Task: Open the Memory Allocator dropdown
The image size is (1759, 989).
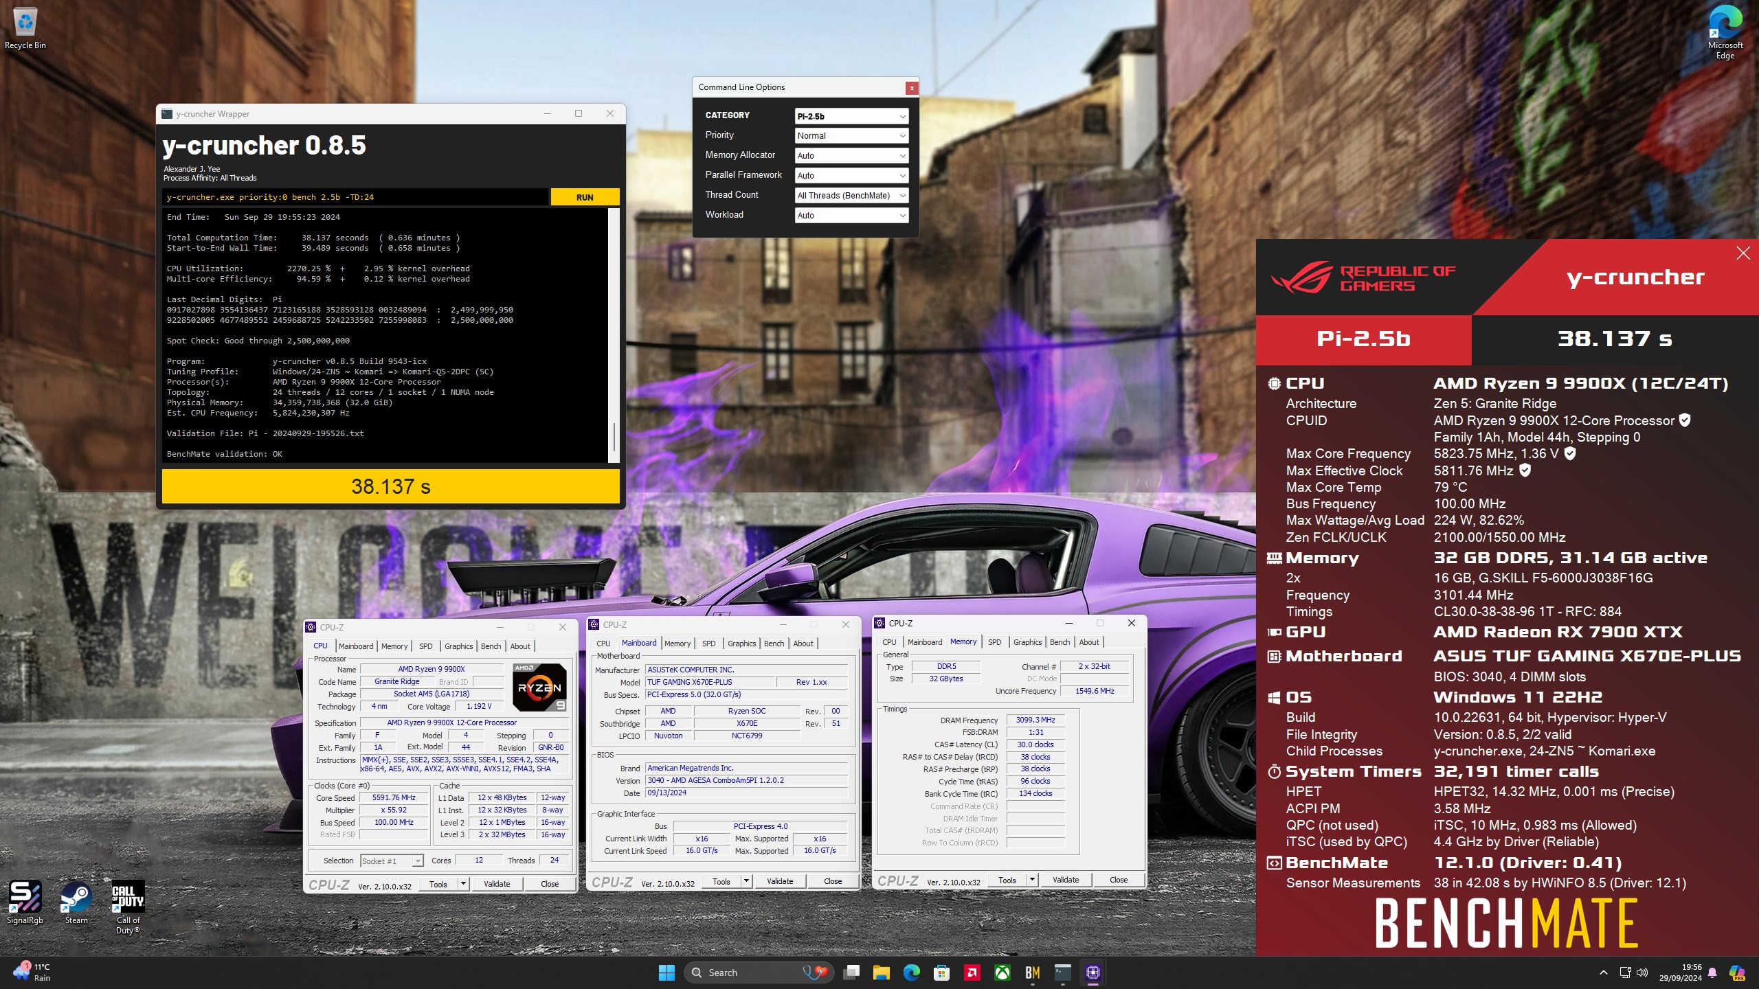Action: coord(851,156)
